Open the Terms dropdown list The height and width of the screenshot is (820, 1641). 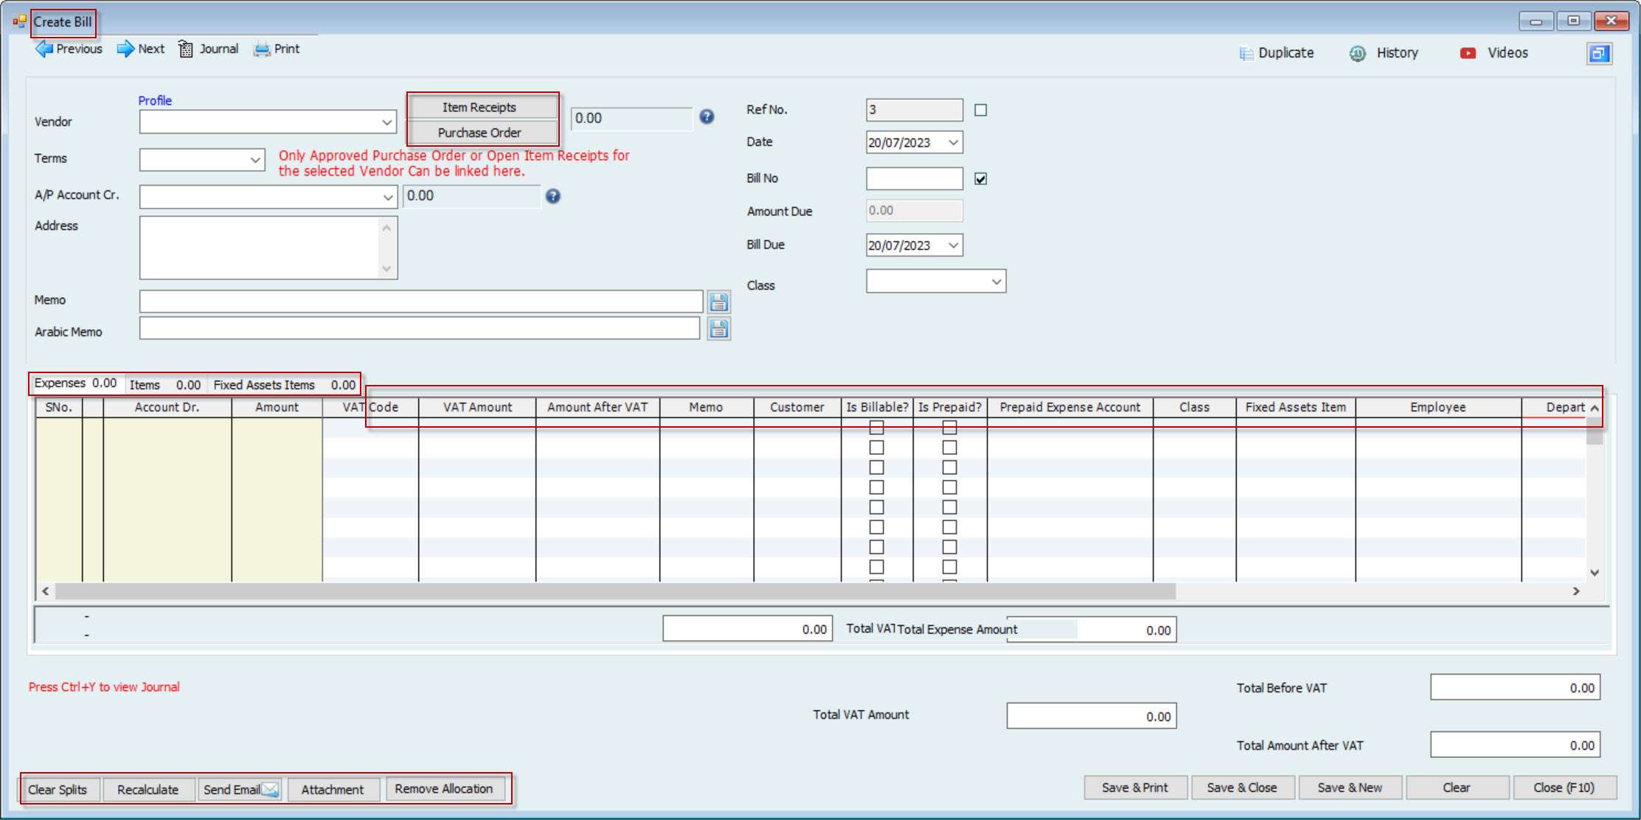[255, 160]
